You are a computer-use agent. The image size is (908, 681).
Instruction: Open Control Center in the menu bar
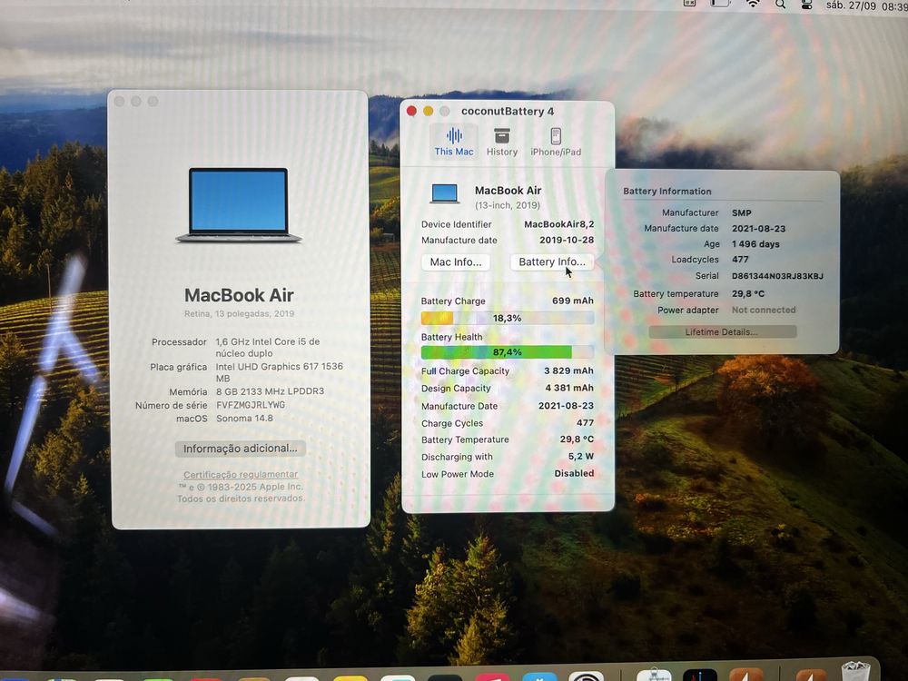click(x=806, y=5)
